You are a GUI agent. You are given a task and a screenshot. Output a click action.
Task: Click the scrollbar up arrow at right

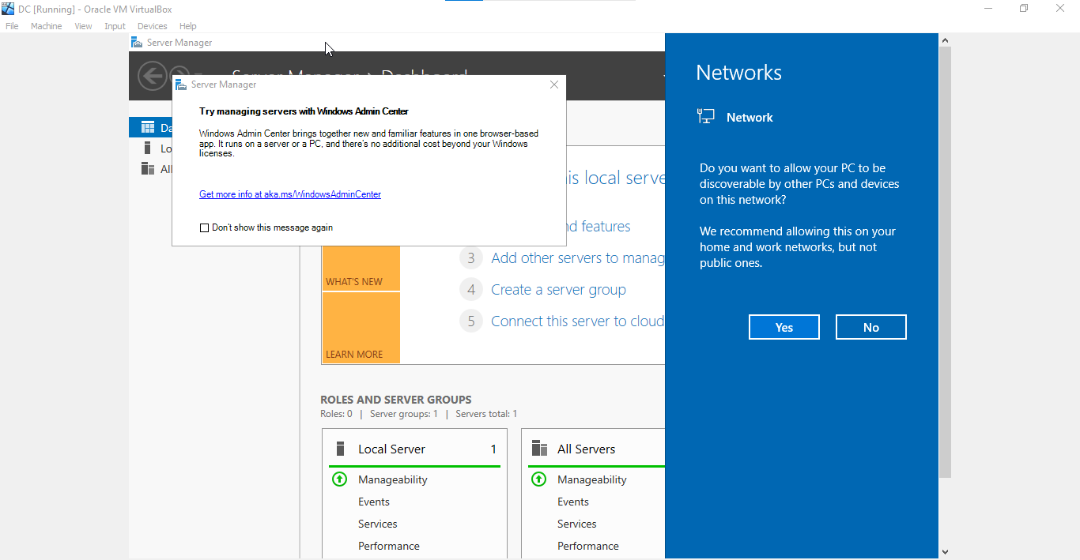[945, 40]
